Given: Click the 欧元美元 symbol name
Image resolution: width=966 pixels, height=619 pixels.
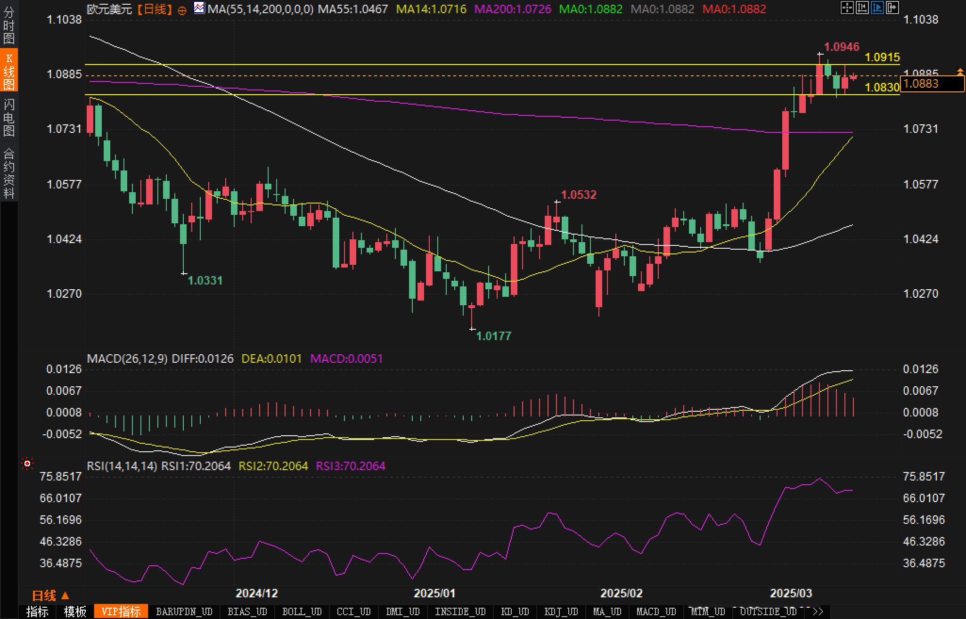Looking at the screenshot, I should click(110, 9).
